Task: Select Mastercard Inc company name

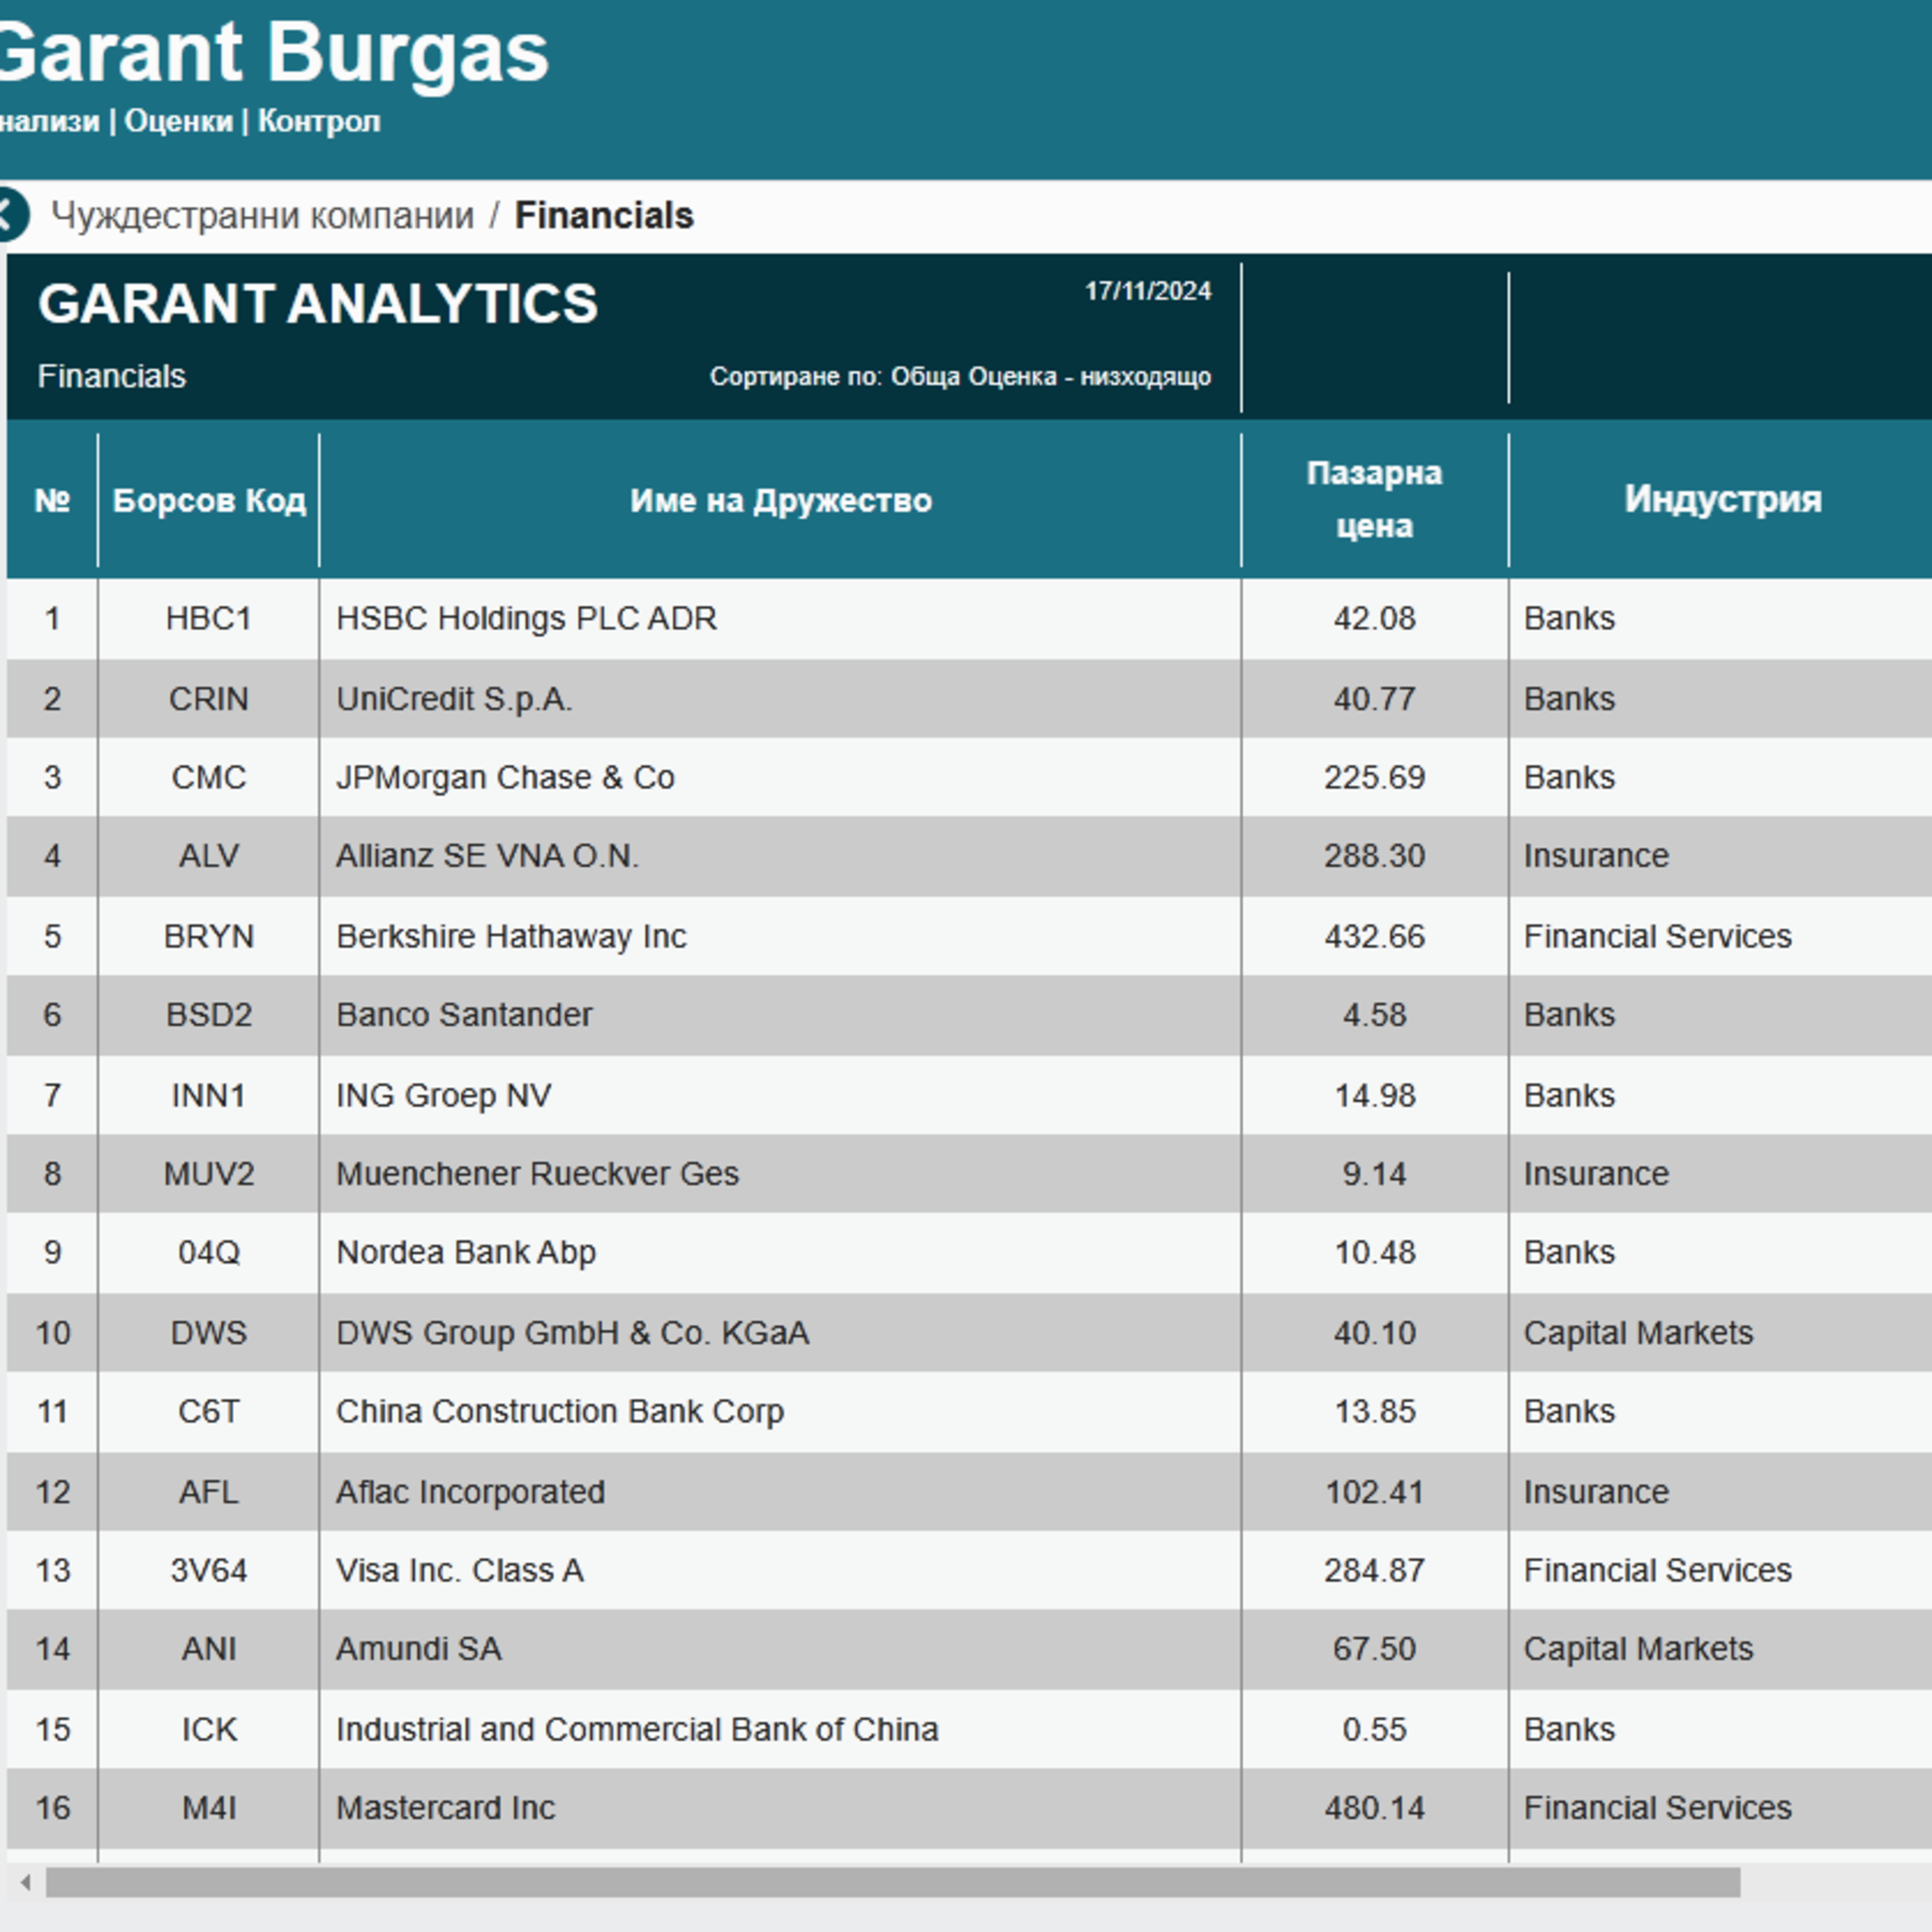Action: (x=445, y=1808)
